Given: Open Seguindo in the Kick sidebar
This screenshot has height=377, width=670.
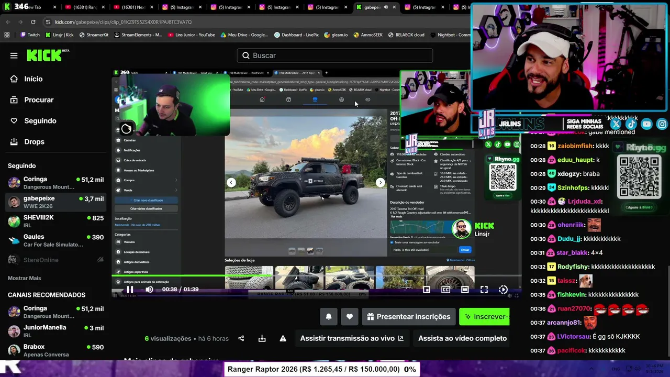Looking at the screenshot, I should (55, 121).
